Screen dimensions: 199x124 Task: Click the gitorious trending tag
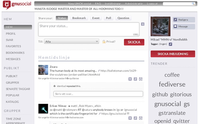[181, 95]
